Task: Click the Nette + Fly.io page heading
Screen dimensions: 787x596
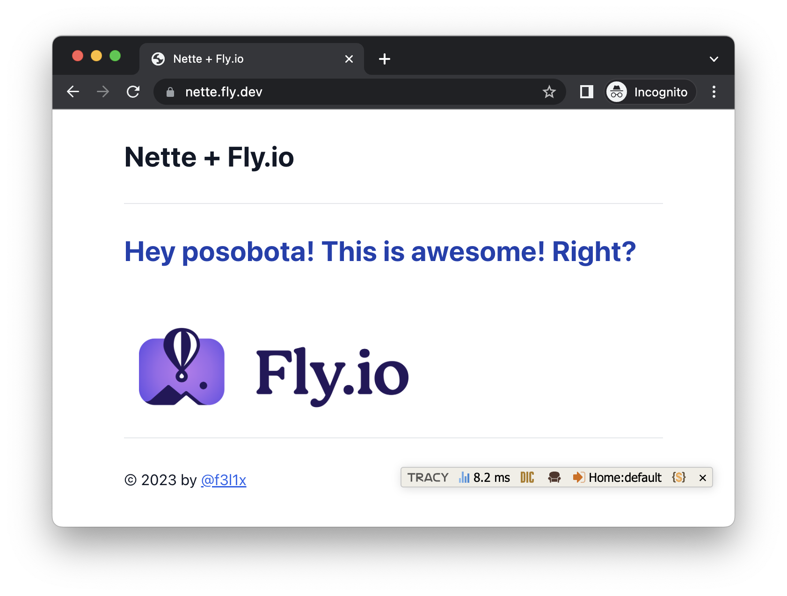Action: (209, 157)
